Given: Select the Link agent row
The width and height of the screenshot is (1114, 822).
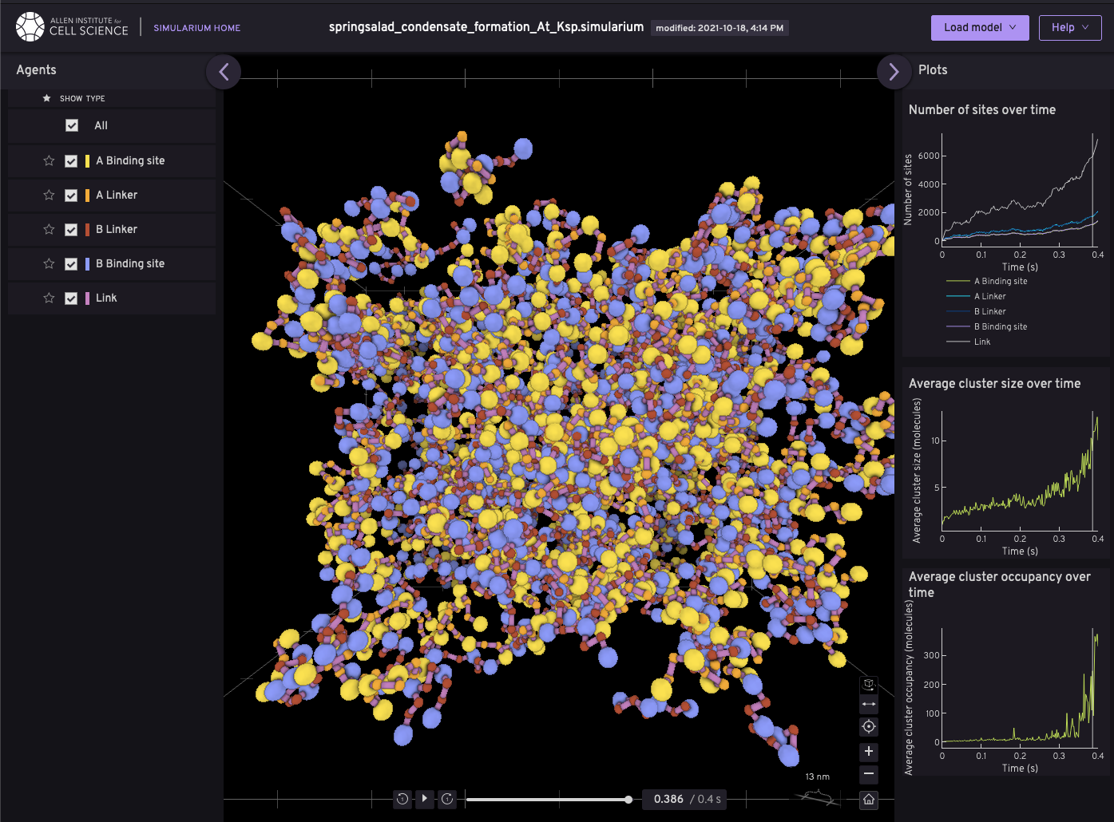Looking at the screenshot, I should [x=106, y=298].
